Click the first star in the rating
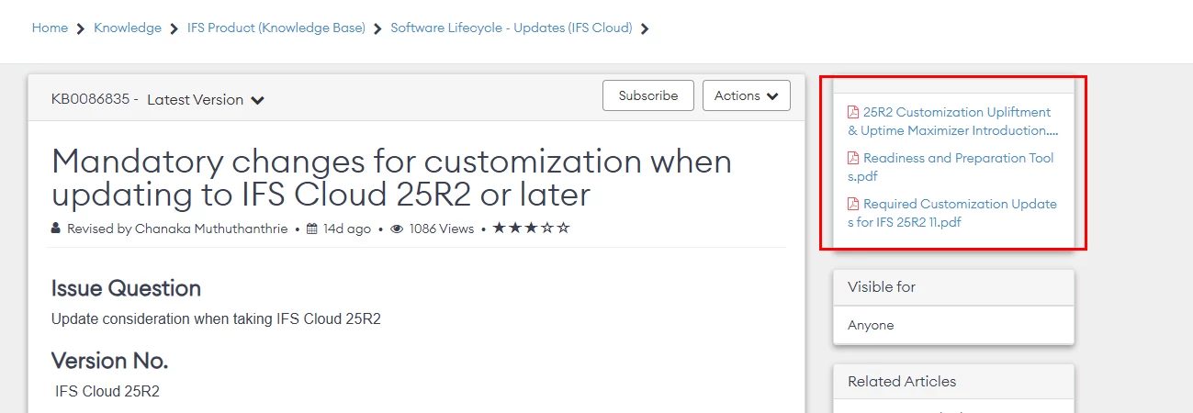The image size is (1193, 413). pyautogui.click(x=500, y=228)
